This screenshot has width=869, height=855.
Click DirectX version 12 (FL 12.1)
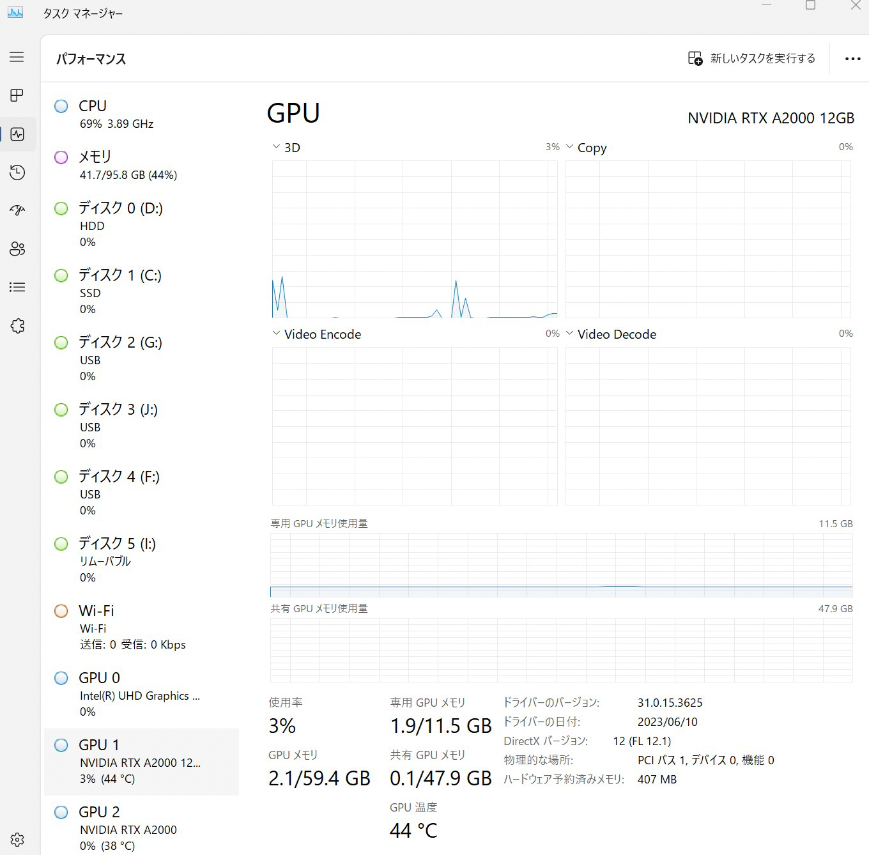coord(642,741)
